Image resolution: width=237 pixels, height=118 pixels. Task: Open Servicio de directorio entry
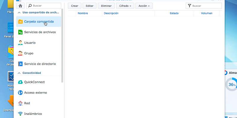[x=39, y=64]
